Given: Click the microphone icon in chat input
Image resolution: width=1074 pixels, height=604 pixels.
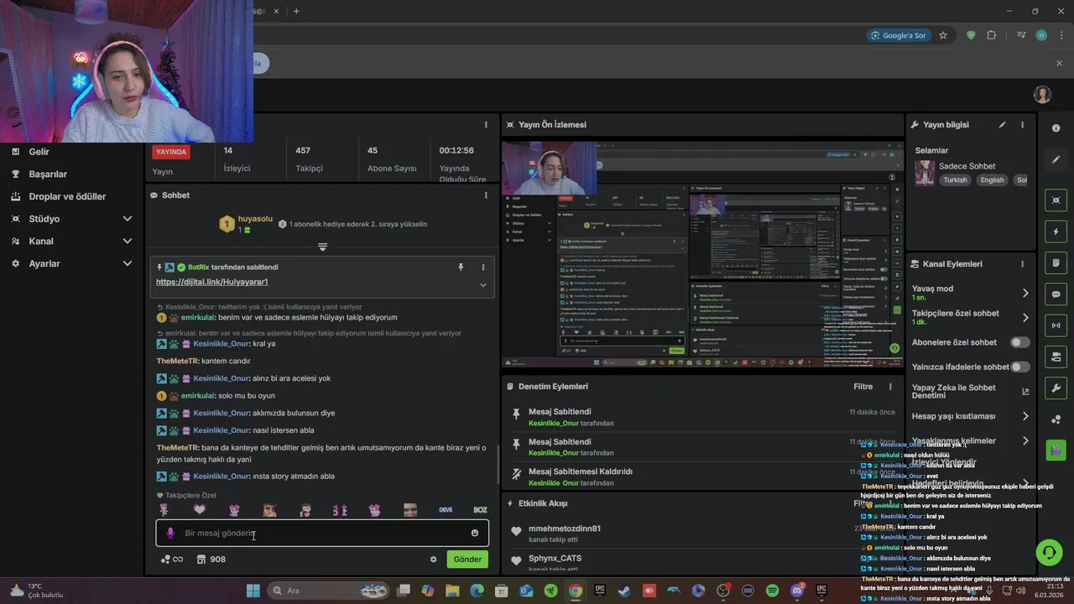Looking at the screenshot, I should coord(170,534).
